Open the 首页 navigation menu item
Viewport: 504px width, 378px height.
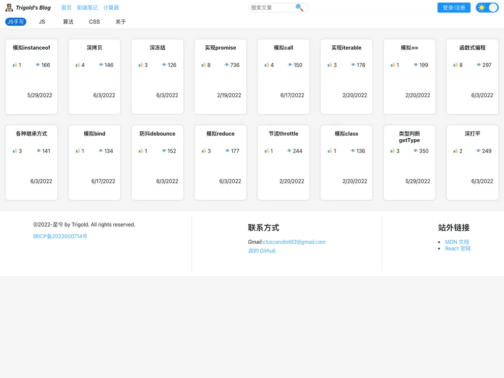coord(66,8)
